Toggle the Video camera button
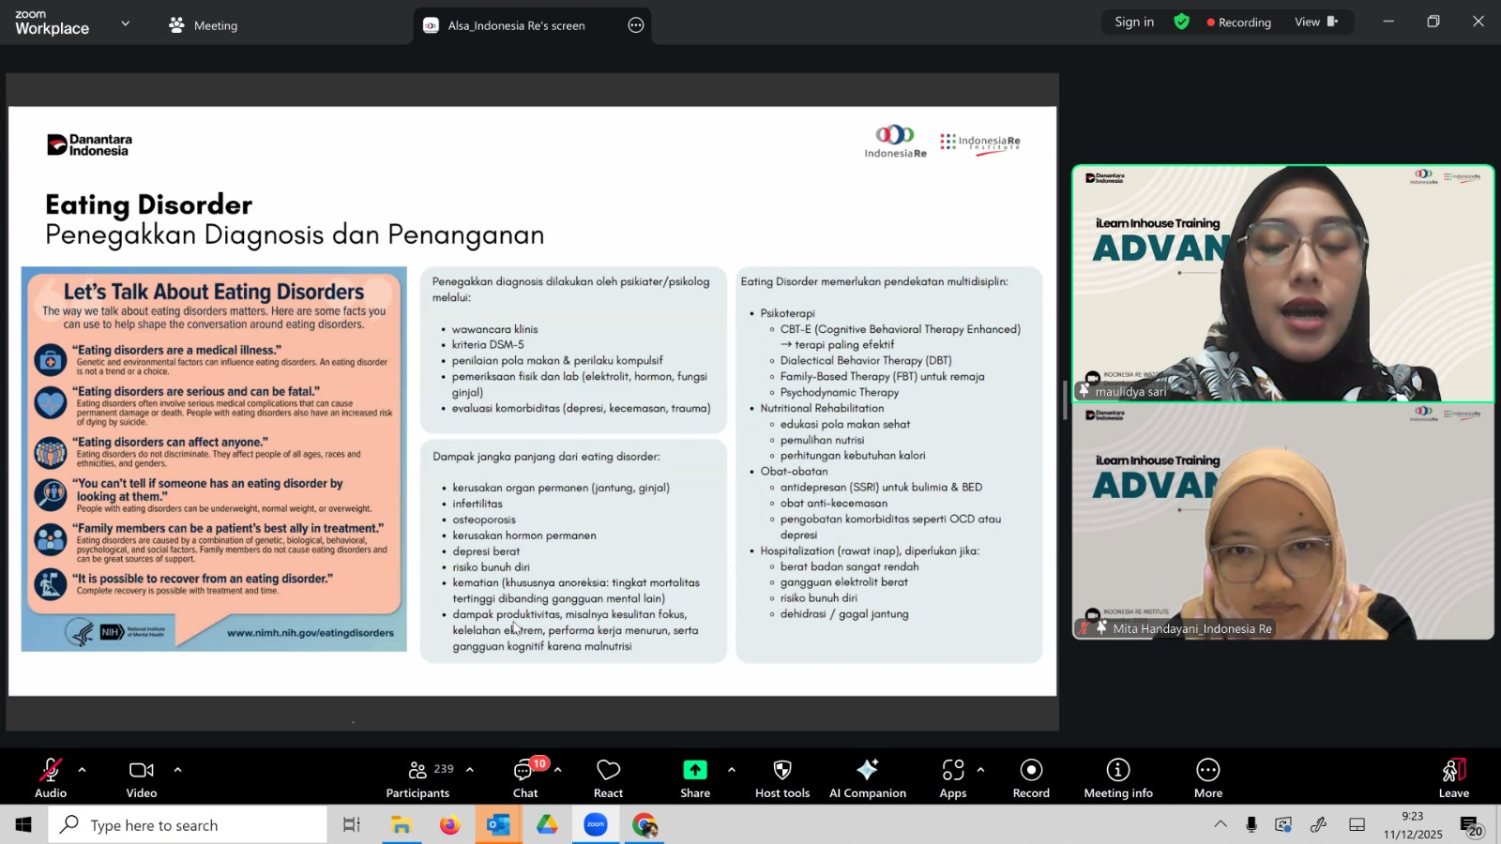The width and height of the screenshot is (1501, 844). pos(142,777)
